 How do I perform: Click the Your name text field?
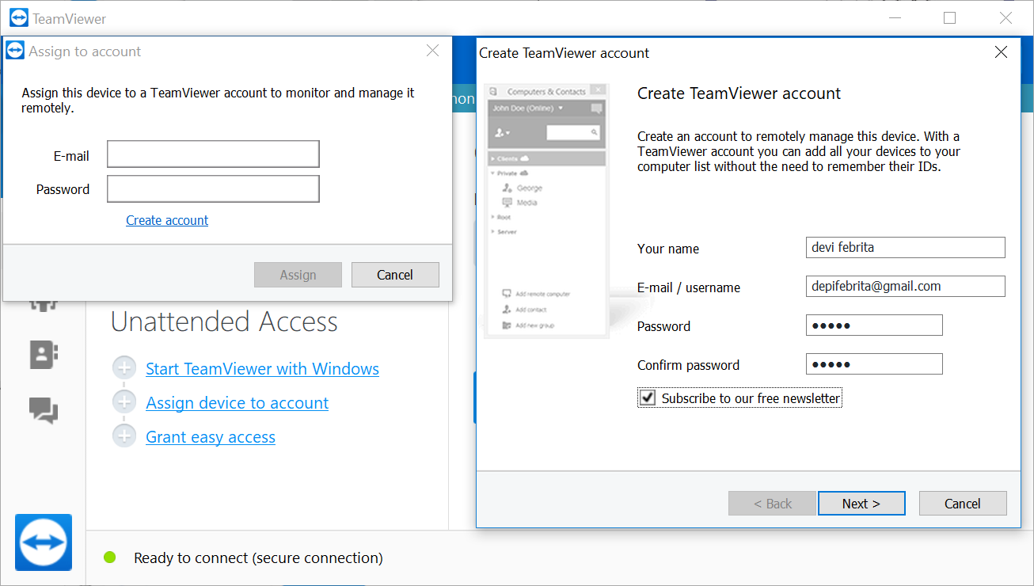(x=905, y=248)
